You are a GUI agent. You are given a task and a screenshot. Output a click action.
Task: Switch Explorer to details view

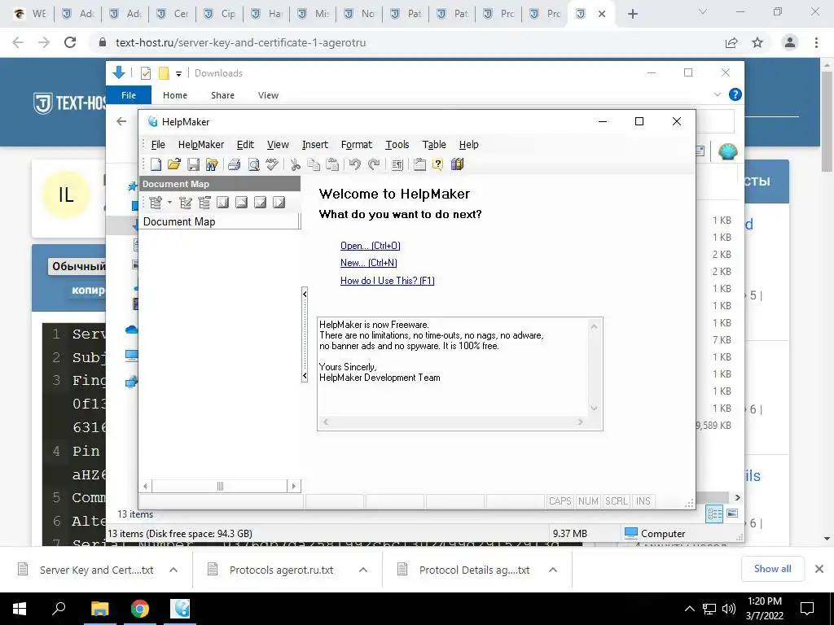(714, 514)
